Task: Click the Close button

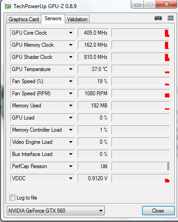Action: click(158, 211)
